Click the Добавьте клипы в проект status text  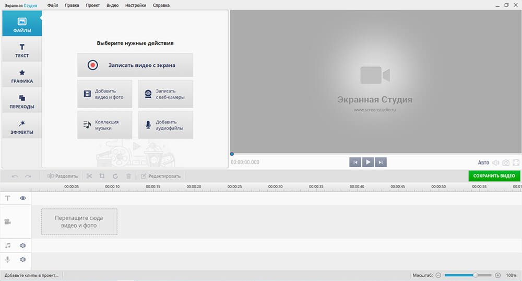point(31,275)
